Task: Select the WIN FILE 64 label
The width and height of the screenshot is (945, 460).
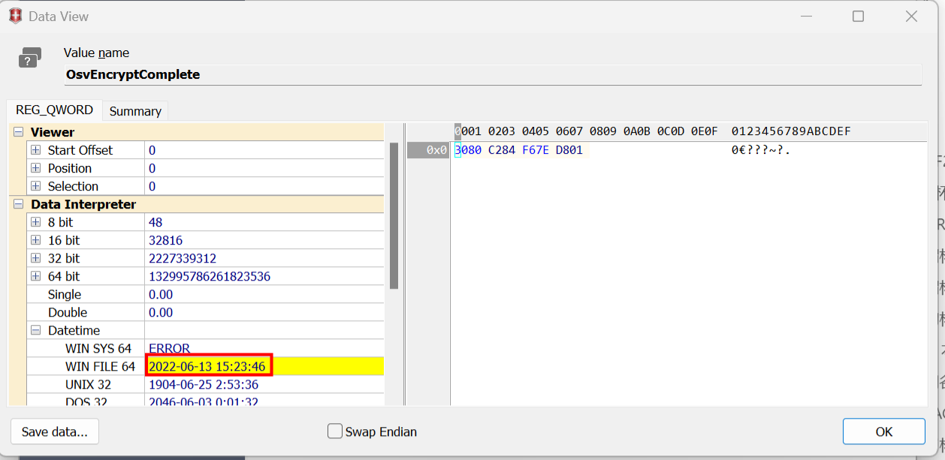Action: [100, 366]
